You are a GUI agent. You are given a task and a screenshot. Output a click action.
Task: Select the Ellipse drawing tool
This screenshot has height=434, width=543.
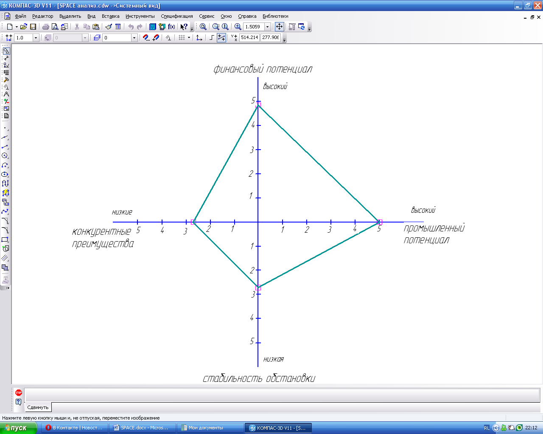pyautogui.click(x=5, y=175)
